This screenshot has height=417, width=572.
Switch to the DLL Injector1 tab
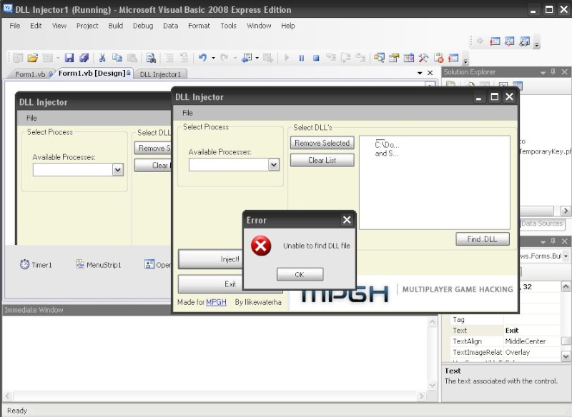[x=160, y=74]
